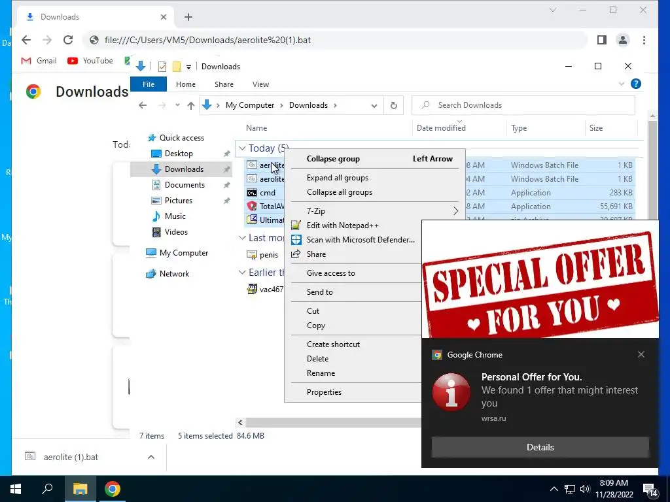Viewport: 670px width, 502px height.
Task: Go back in File Explorer
Action: [x=143, y=105]
